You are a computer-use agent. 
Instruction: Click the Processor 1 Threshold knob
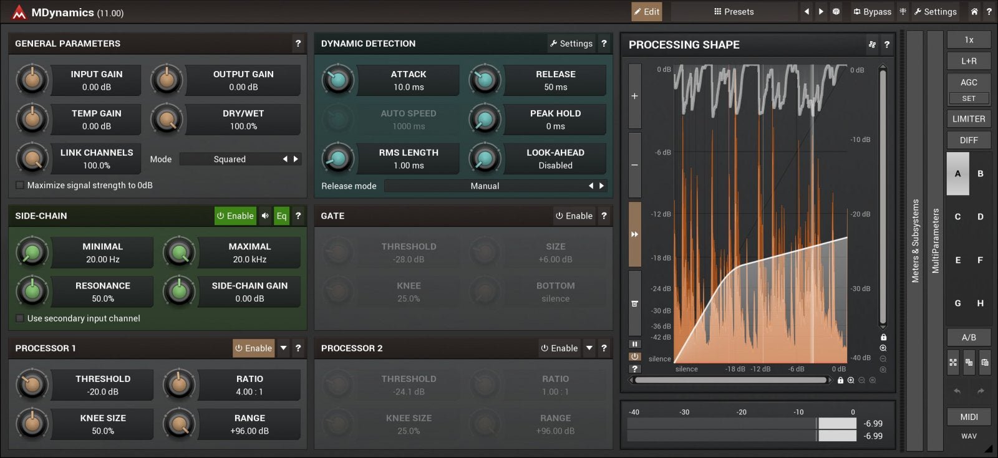tap(32, 385)
